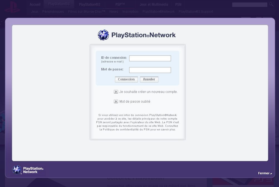This screenshot has width=279, height=187.
Task: Open the 'Mot de passe oublié' link
Action: click(135, 101)
